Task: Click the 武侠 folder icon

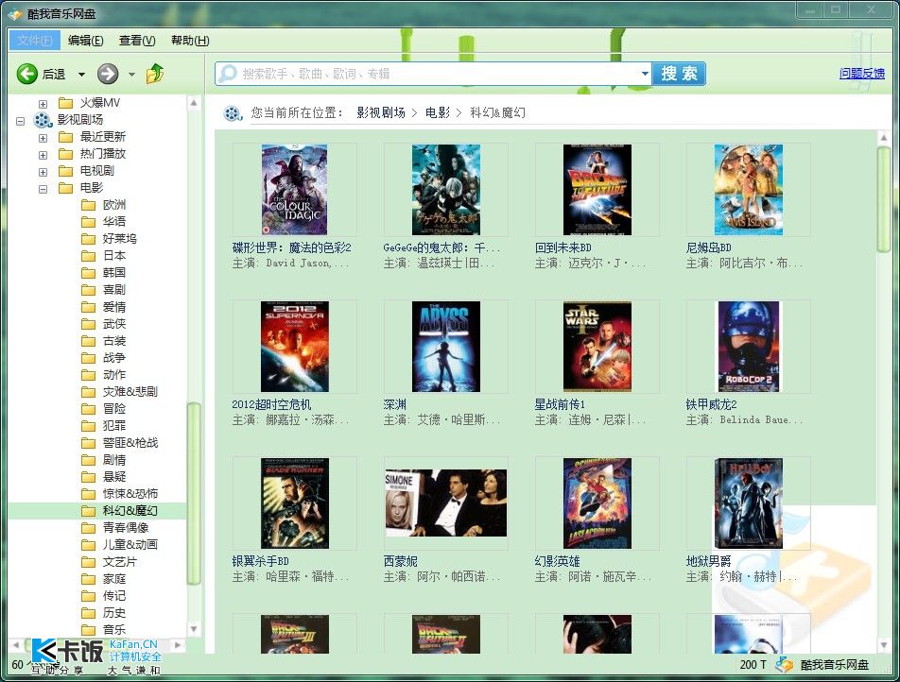Action: (89, 324)
